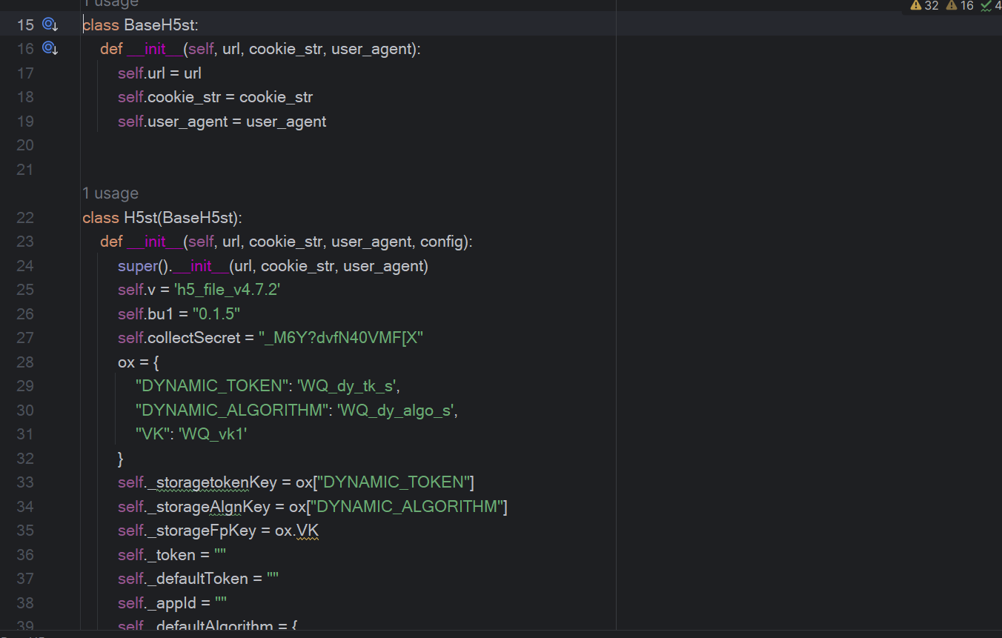Click line number 19 in the gutter
1002x638 pixels.
pyautogui.click(x=25, y=122)
